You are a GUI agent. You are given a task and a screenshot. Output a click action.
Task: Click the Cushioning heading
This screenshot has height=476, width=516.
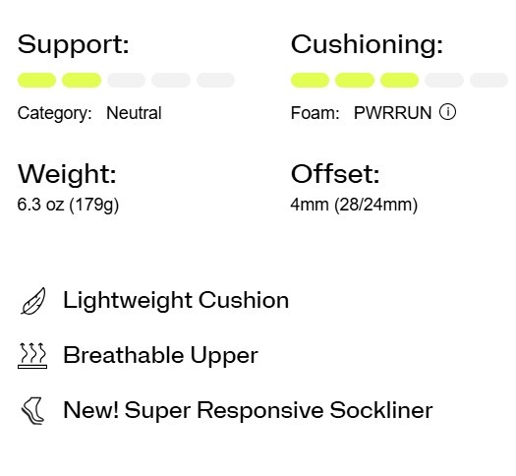[367, 44]
